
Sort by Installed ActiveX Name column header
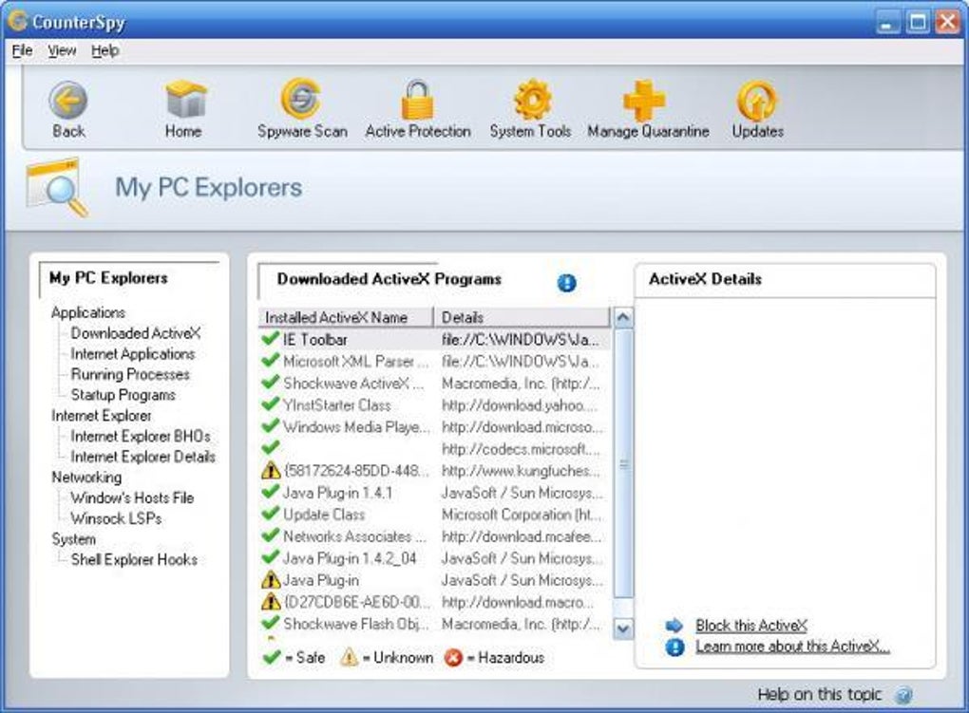point(346,318)
